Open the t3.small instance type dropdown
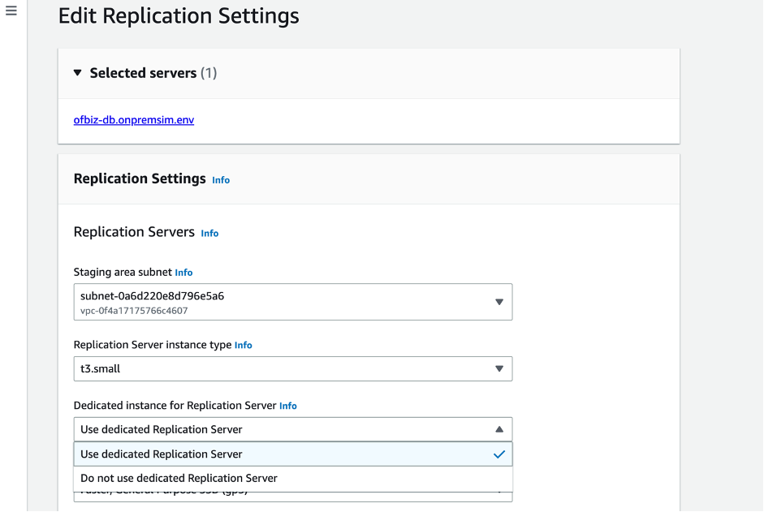This screenshot has width=764, height=512. click(x=284, y=368)
